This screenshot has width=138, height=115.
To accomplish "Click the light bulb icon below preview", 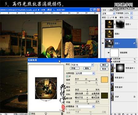I will pos(46,113).
